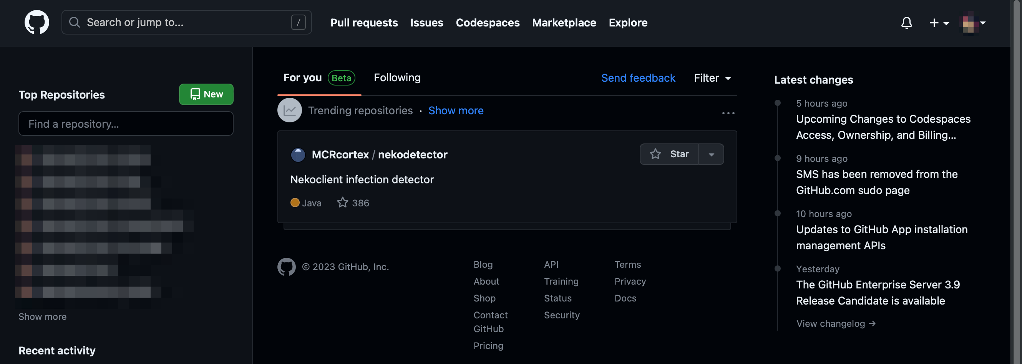Screen dimensions: 1022x364
Task: Click the footer GitHub logo
Action: click(x=287, y=267)
